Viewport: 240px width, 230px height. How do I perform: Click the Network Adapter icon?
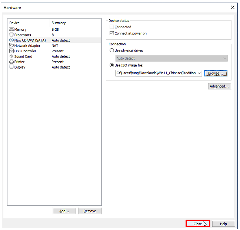11,45
